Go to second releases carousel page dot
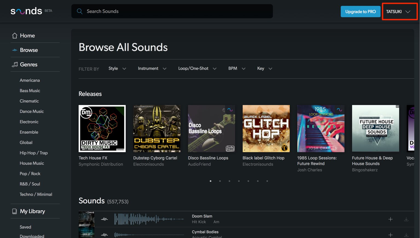Image resolution: width=420 pixels, height=238 pixels. pyautogui.click(x=220, y=181)
